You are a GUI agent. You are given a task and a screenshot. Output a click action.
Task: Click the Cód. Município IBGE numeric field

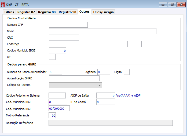pyautogui.click(x=58, y=102)
